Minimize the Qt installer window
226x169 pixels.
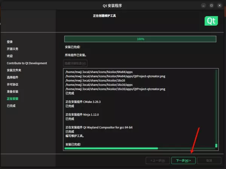[203, 6]
